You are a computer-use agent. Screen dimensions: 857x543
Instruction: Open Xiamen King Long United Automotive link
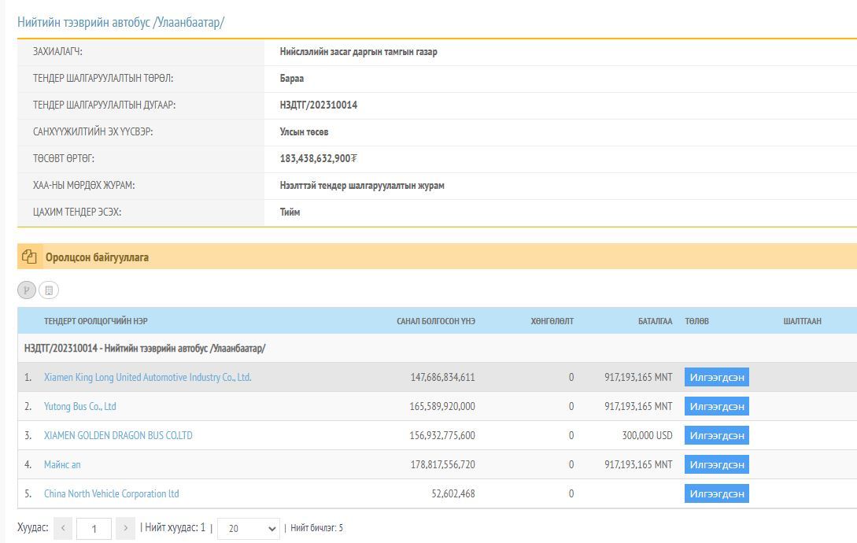(x=147, y=378)
